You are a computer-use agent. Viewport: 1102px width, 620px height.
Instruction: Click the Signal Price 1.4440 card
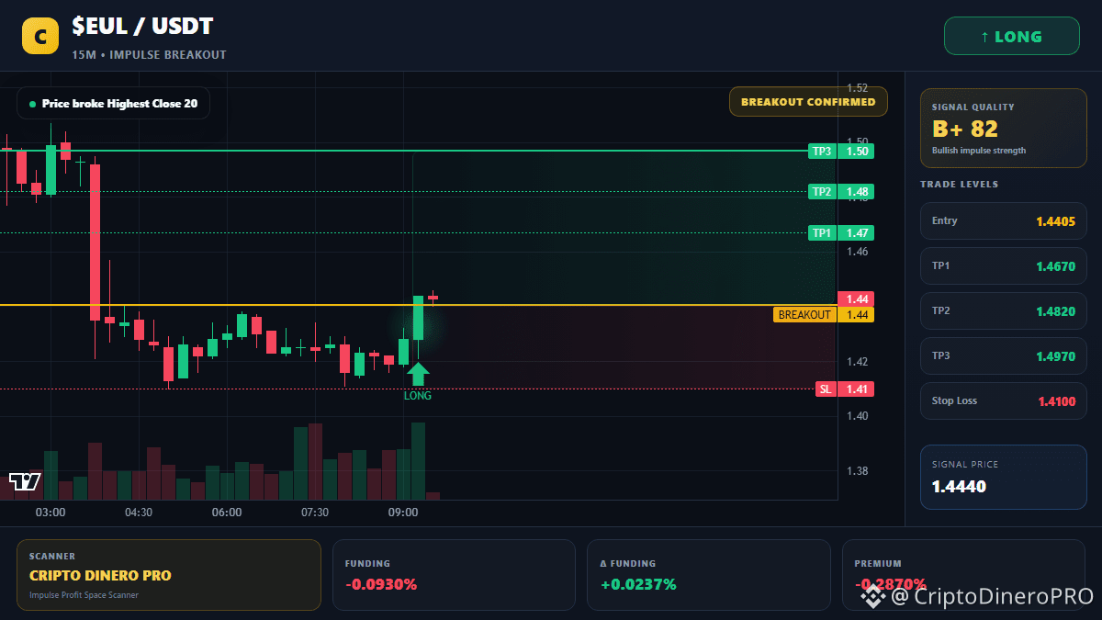(1003, 477)
